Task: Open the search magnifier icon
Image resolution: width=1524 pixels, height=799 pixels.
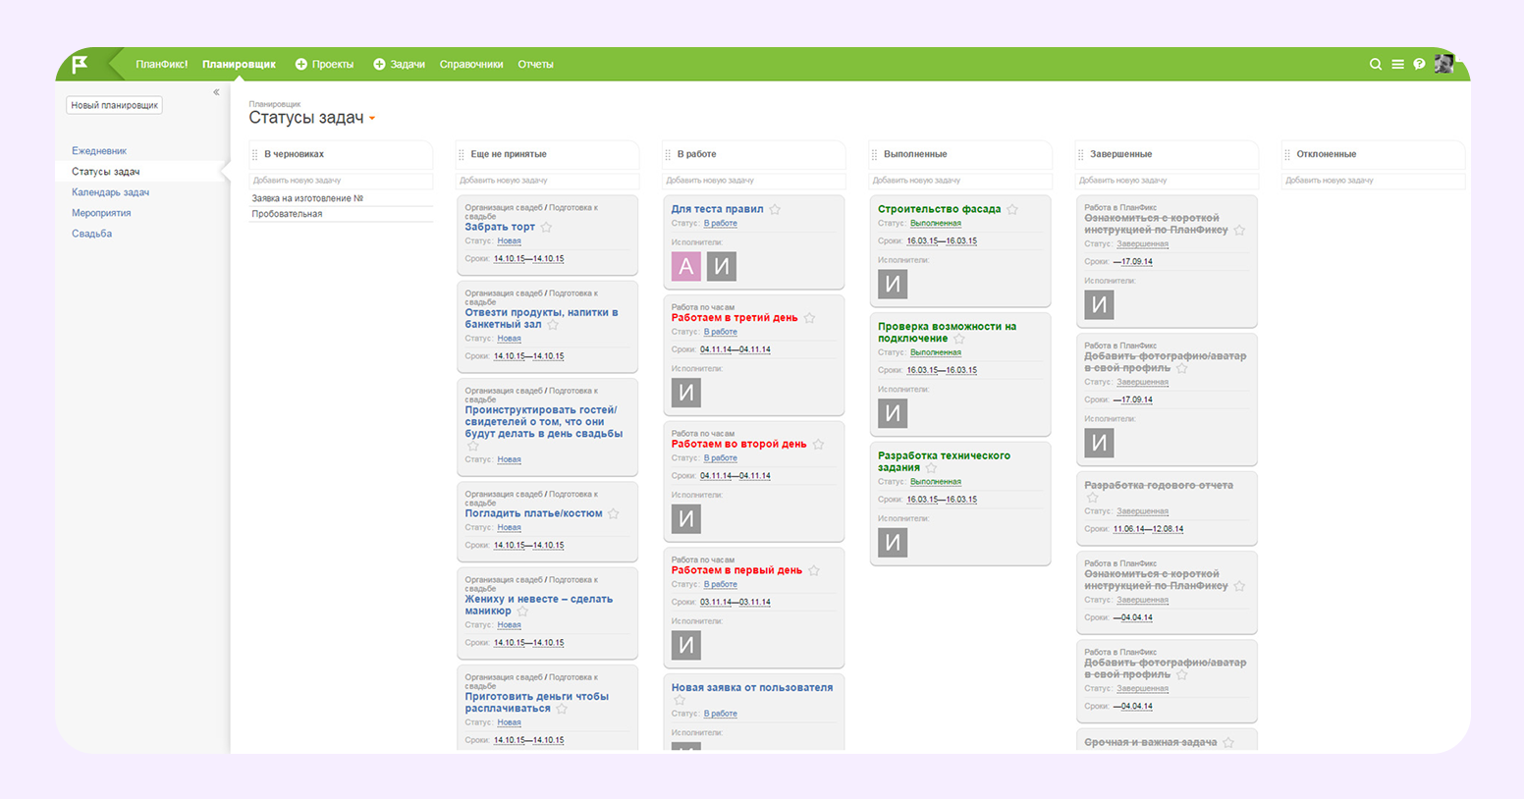Action: coord(1375,65)
